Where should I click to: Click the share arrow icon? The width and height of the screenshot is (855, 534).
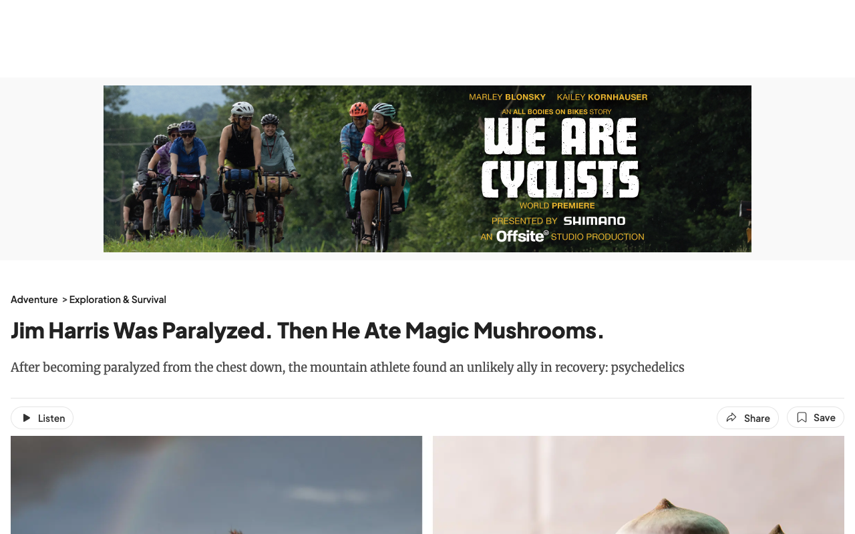click(x=731, y=418)
